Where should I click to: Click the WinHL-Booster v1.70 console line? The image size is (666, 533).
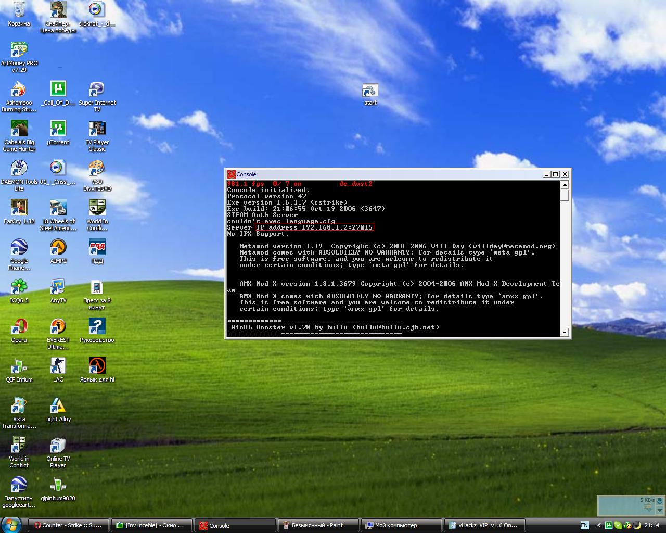coord(335,327)
